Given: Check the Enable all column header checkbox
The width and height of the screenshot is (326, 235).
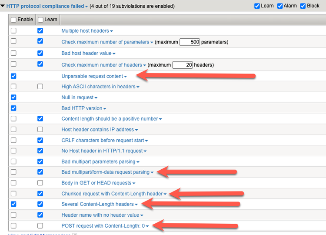Looking at the screenshot, I should click(13, 20).
